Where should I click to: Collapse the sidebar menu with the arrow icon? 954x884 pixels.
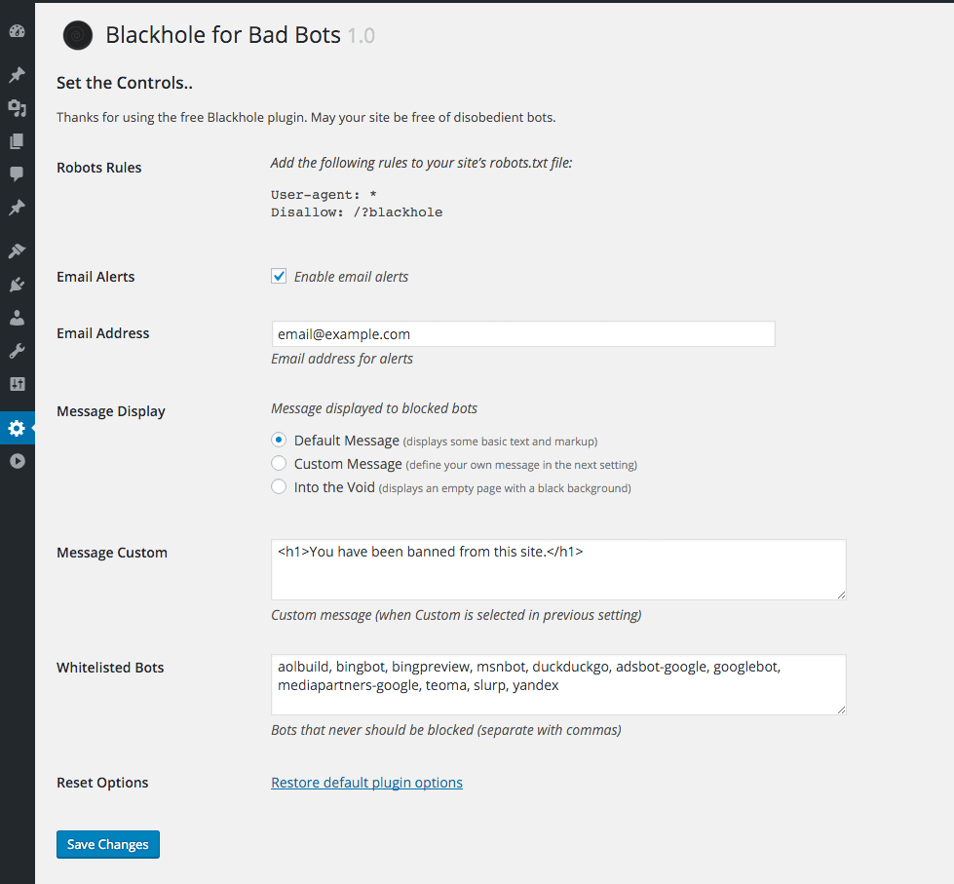tap(17, 461)
